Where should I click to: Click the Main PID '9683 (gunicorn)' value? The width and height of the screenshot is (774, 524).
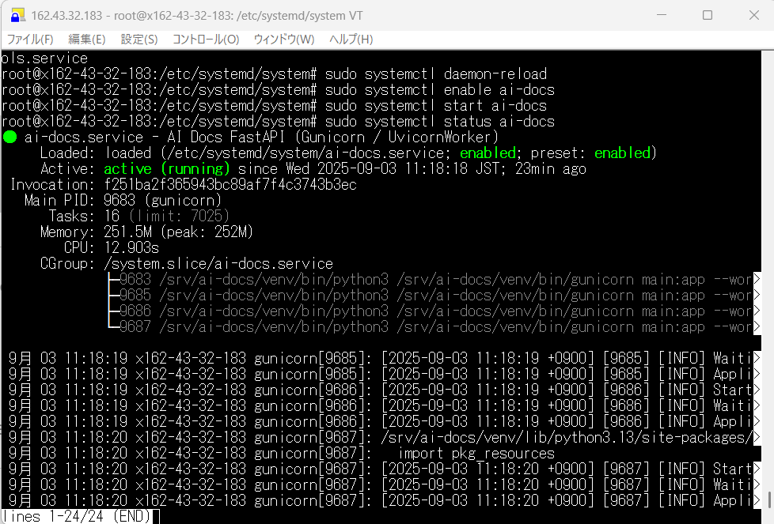pyautogui.click(x=162, y=200)
